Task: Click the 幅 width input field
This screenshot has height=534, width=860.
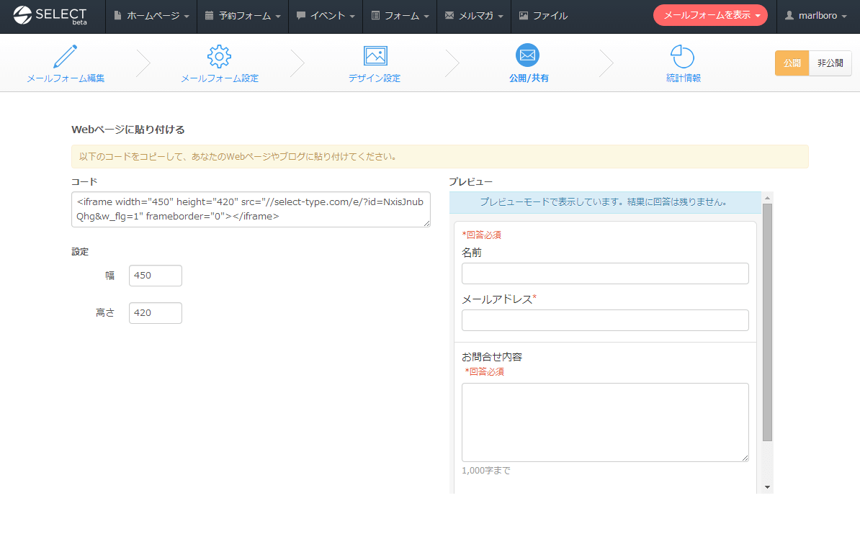Action: pos(155,276)
